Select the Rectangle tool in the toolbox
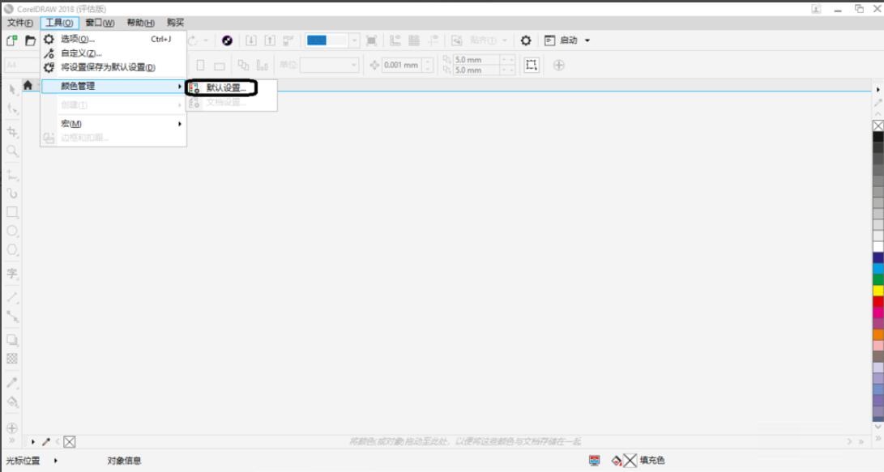The image size is (884, 472). [x=12, y=213]
